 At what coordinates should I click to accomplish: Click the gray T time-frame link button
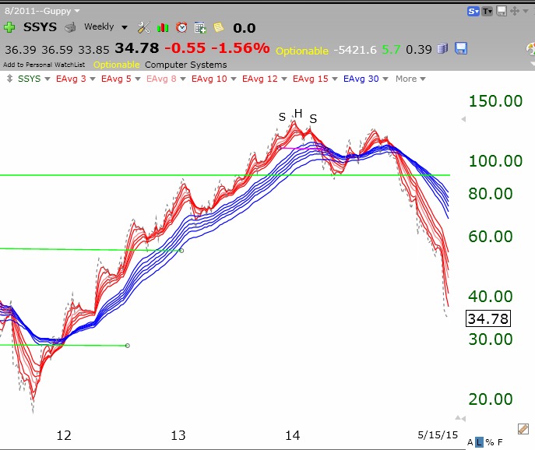click(x=487, y=12)
